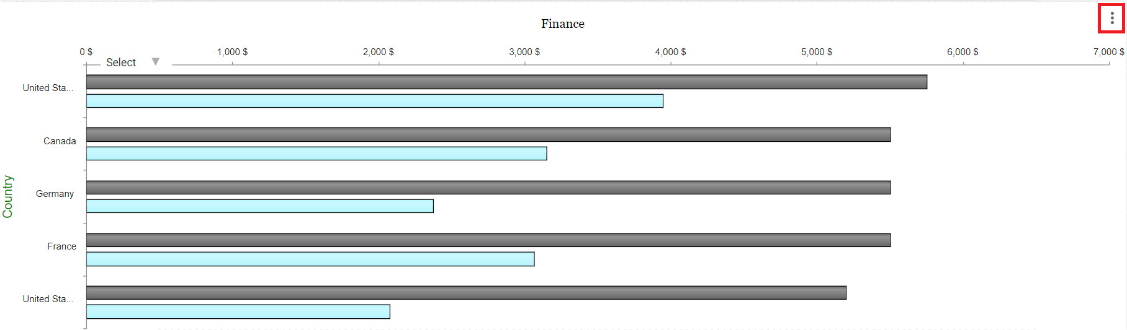Click the Canada category label
Image resolution: width=1127 pixels, height=330 pixels.
[x=60, y=141]
